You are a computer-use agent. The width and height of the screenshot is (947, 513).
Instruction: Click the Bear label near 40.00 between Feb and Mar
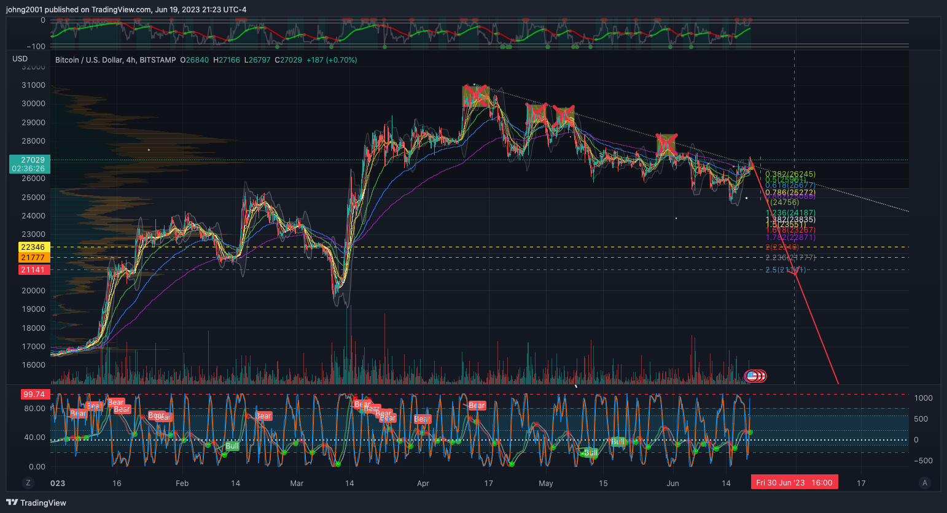pyautogui.click(x=263, y=416)
